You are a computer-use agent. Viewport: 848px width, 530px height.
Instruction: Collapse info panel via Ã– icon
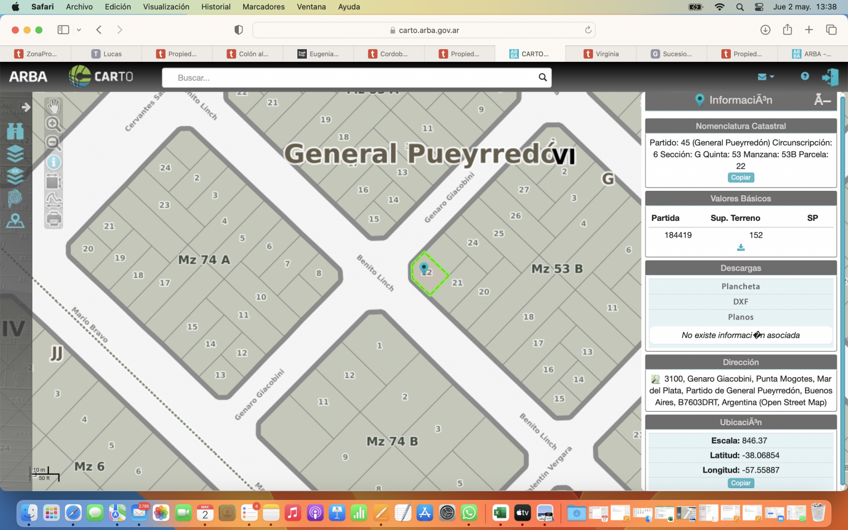(x=822, y=100)
